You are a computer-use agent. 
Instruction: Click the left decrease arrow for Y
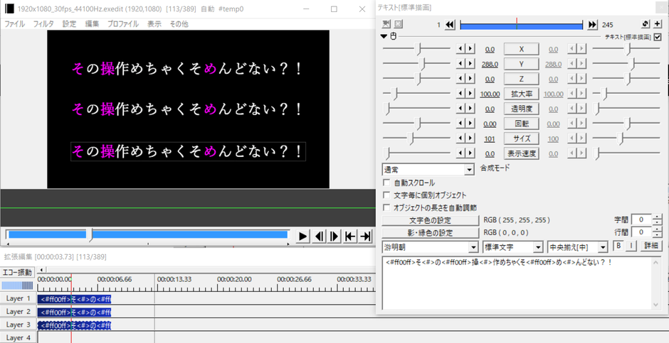pos(460,64)
